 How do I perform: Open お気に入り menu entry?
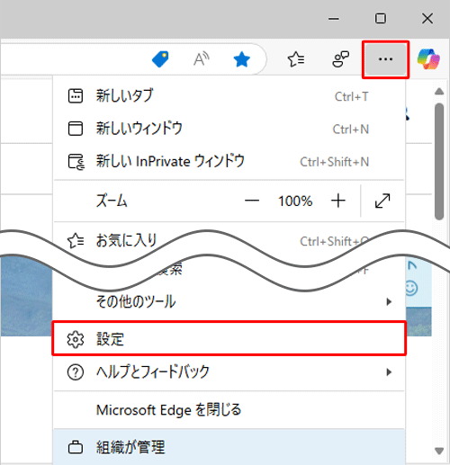[229, 241]
